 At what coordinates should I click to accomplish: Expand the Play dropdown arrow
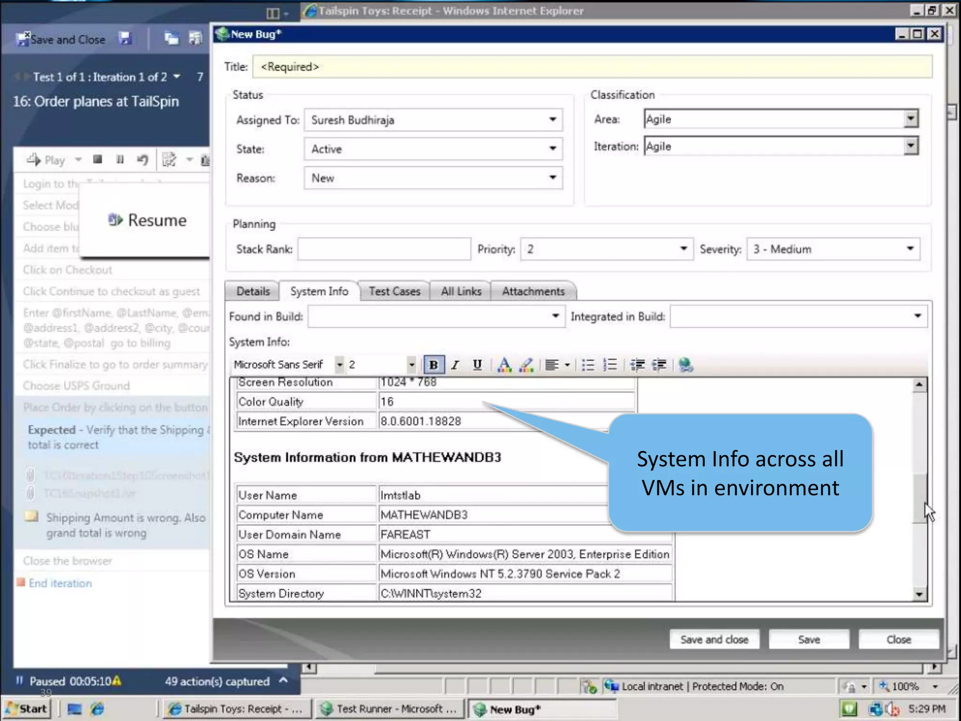click(x=78, y=160)
